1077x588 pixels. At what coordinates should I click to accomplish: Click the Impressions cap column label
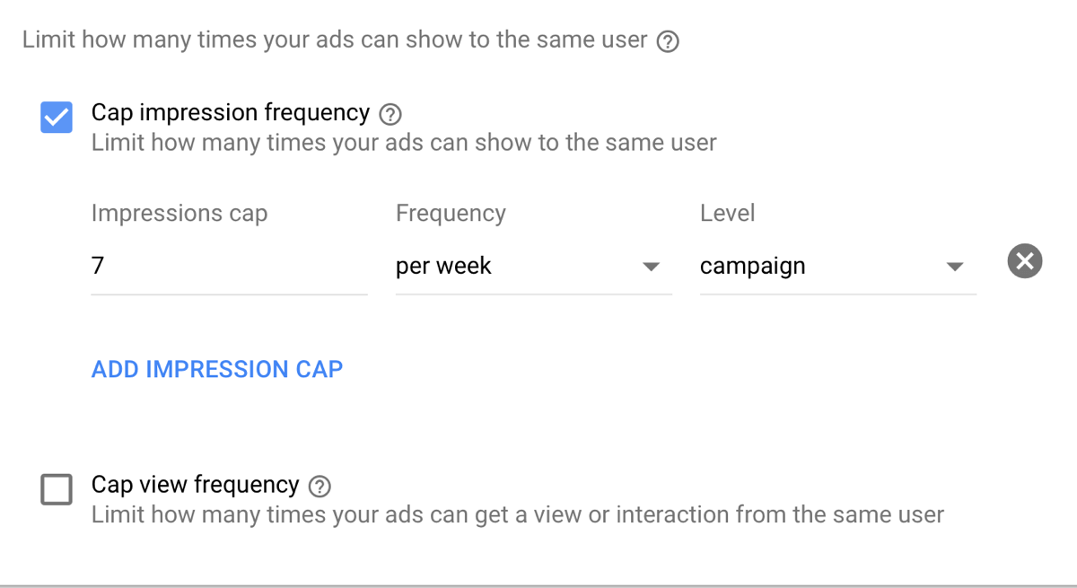coord(179,214)
